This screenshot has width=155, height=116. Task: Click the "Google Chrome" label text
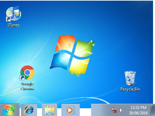coord(27,86)
